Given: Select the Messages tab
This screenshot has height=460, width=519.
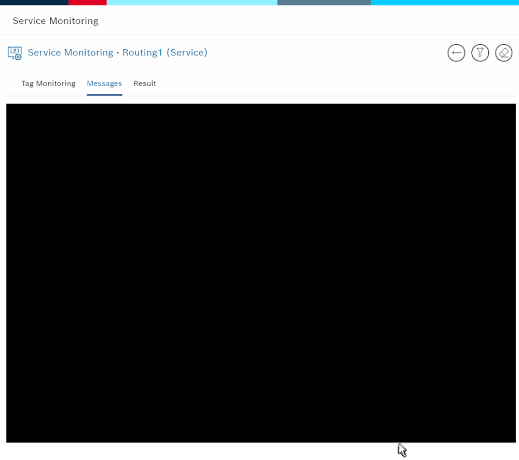Looking at the screenshot, I should click(104, 83).
